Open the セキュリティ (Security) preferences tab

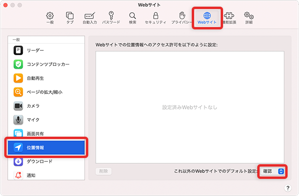[x=156, y=18]
